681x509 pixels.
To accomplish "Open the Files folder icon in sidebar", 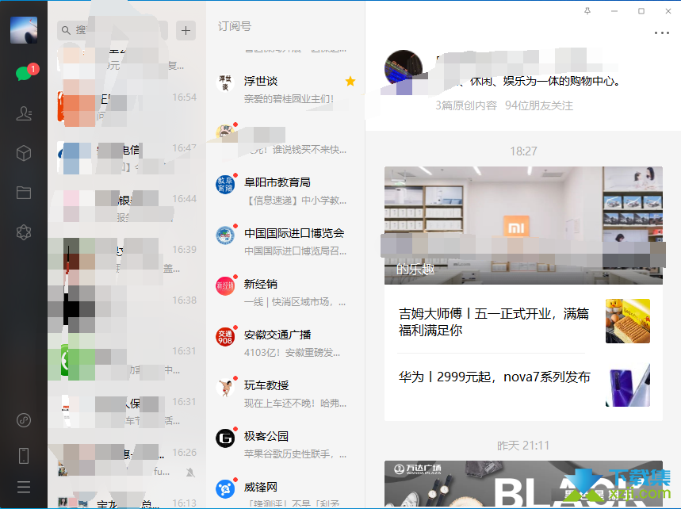I will (24, 193).
